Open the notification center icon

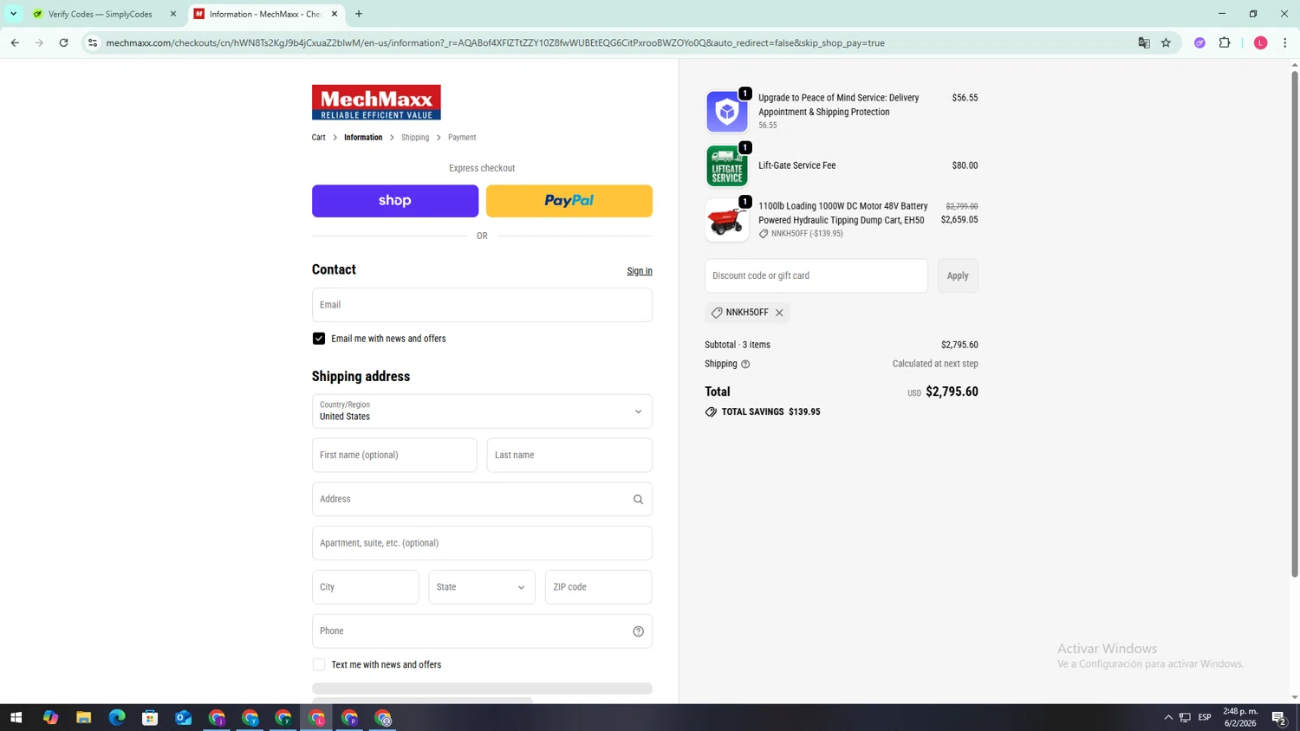coord(1278,717)
